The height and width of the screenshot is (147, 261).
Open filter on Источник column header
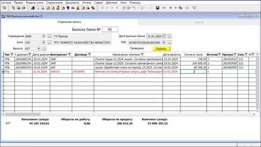tap(219, 54)
